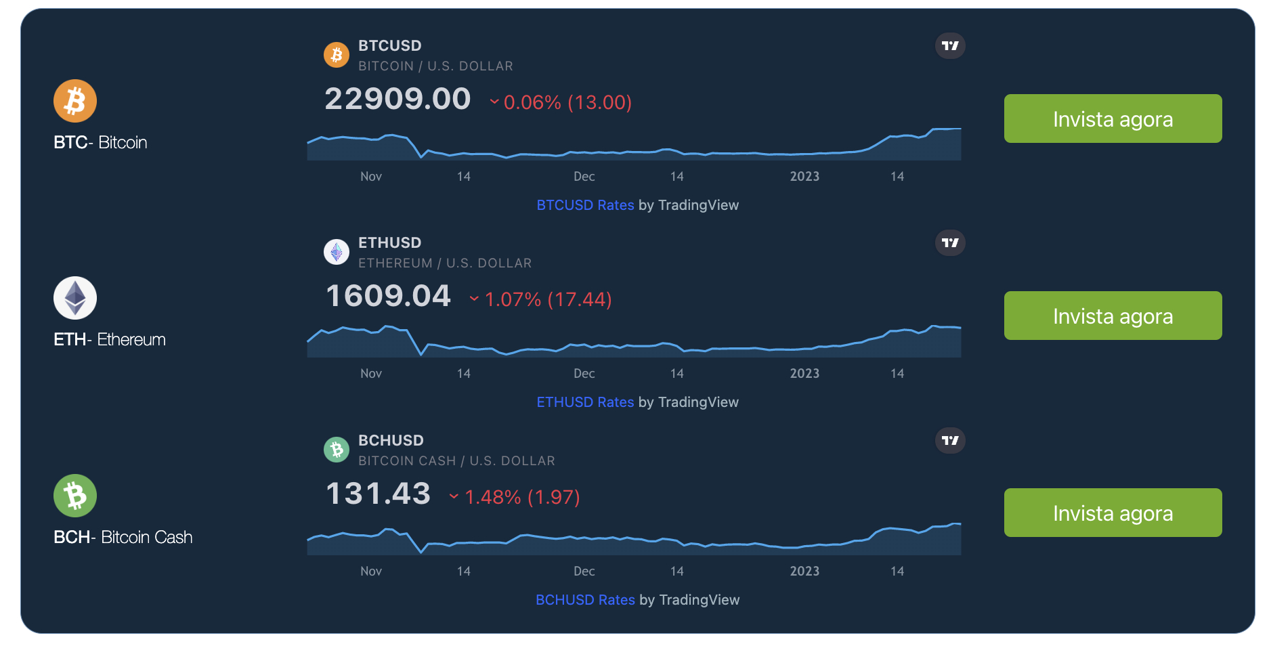Open the BCHUSD Rates link

pyautogui.click(x=585, y=600)
